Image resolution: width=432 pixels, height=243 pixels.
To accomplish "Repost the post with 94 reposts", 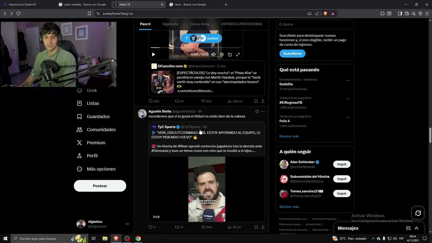I will (179, 101).
